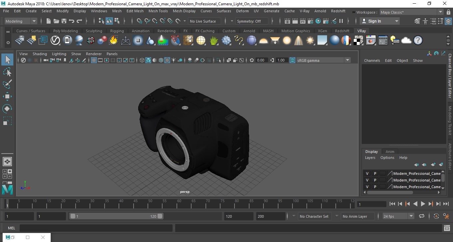The height and width of the screenshot is (242, 453).
Task: Toggle the loop playback button
Action: [x=422, y=216]
